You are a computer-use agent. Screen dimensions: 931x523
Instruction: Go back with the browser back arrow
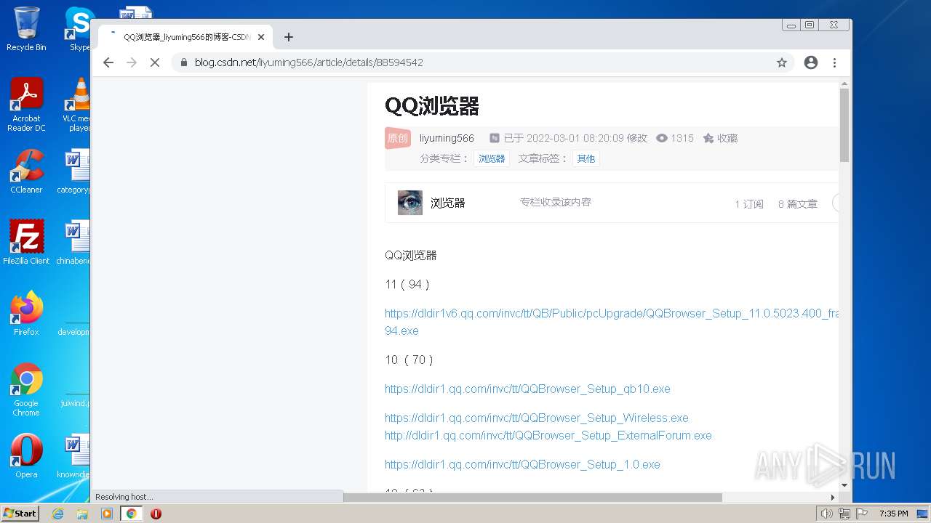click(x=108, y=62)
